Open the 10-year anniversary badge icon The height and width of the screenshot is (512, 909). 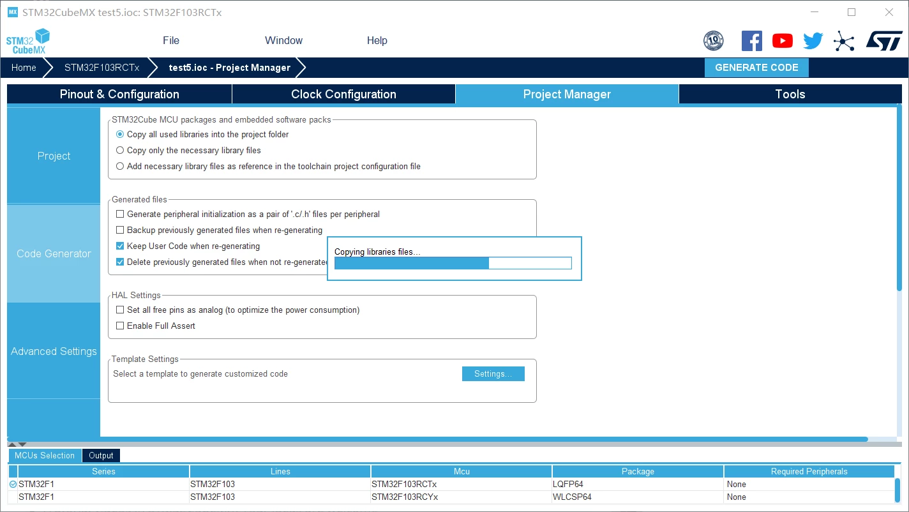pos(713,41)
